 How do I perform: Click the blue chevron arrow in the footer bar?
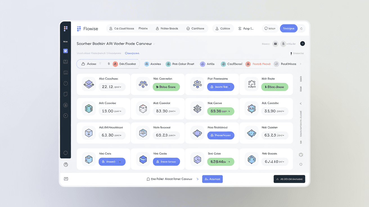(197, 179)
